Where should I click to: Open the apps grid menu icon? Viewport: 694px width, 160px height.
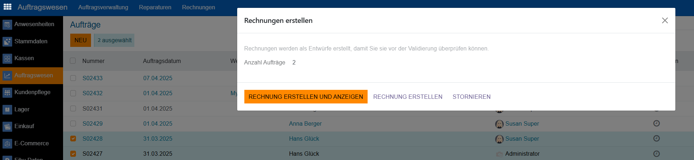point(8,7)
